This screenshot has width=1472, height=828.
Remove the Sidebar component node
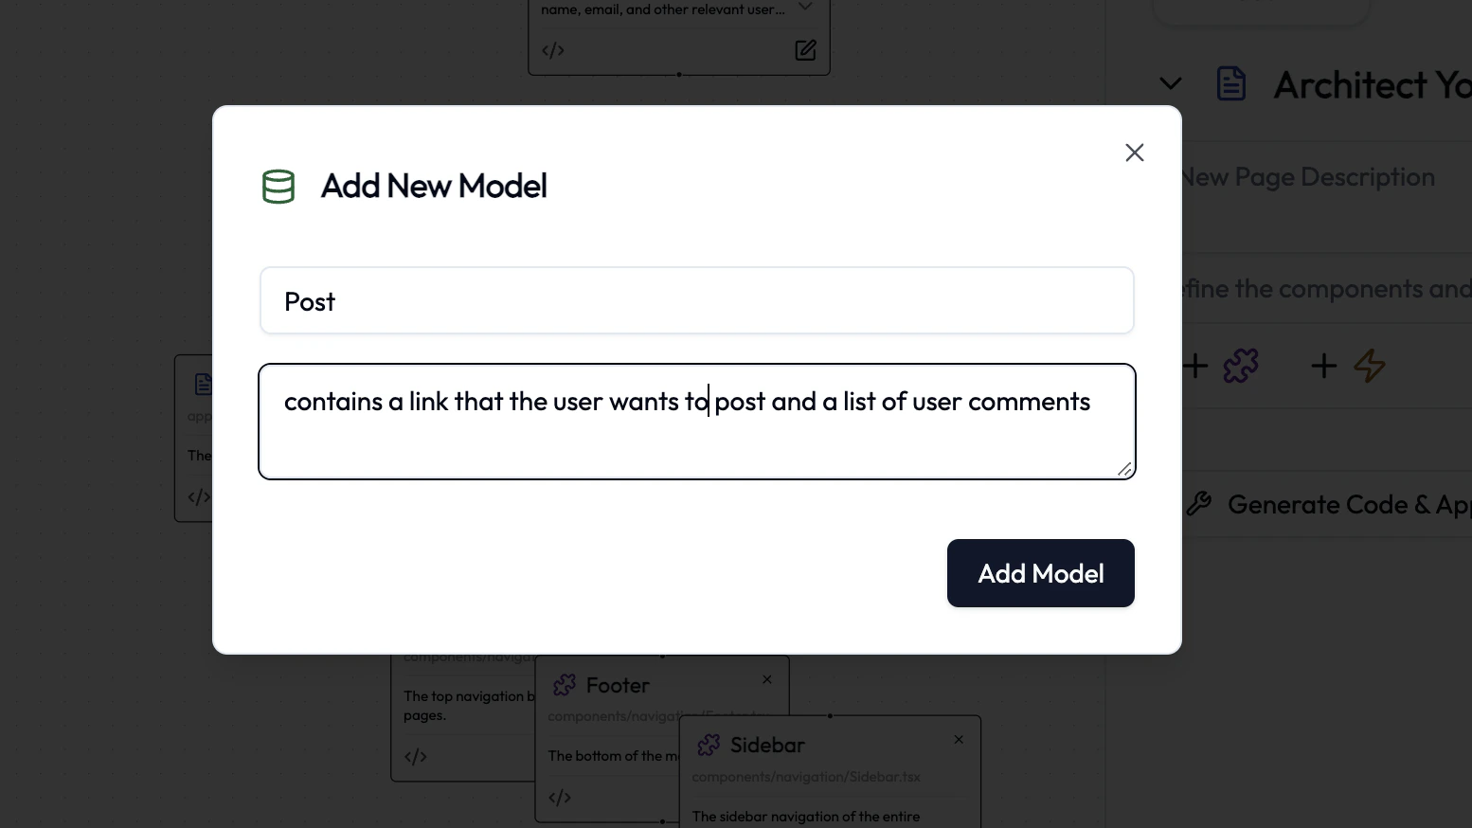coord(959,739)
